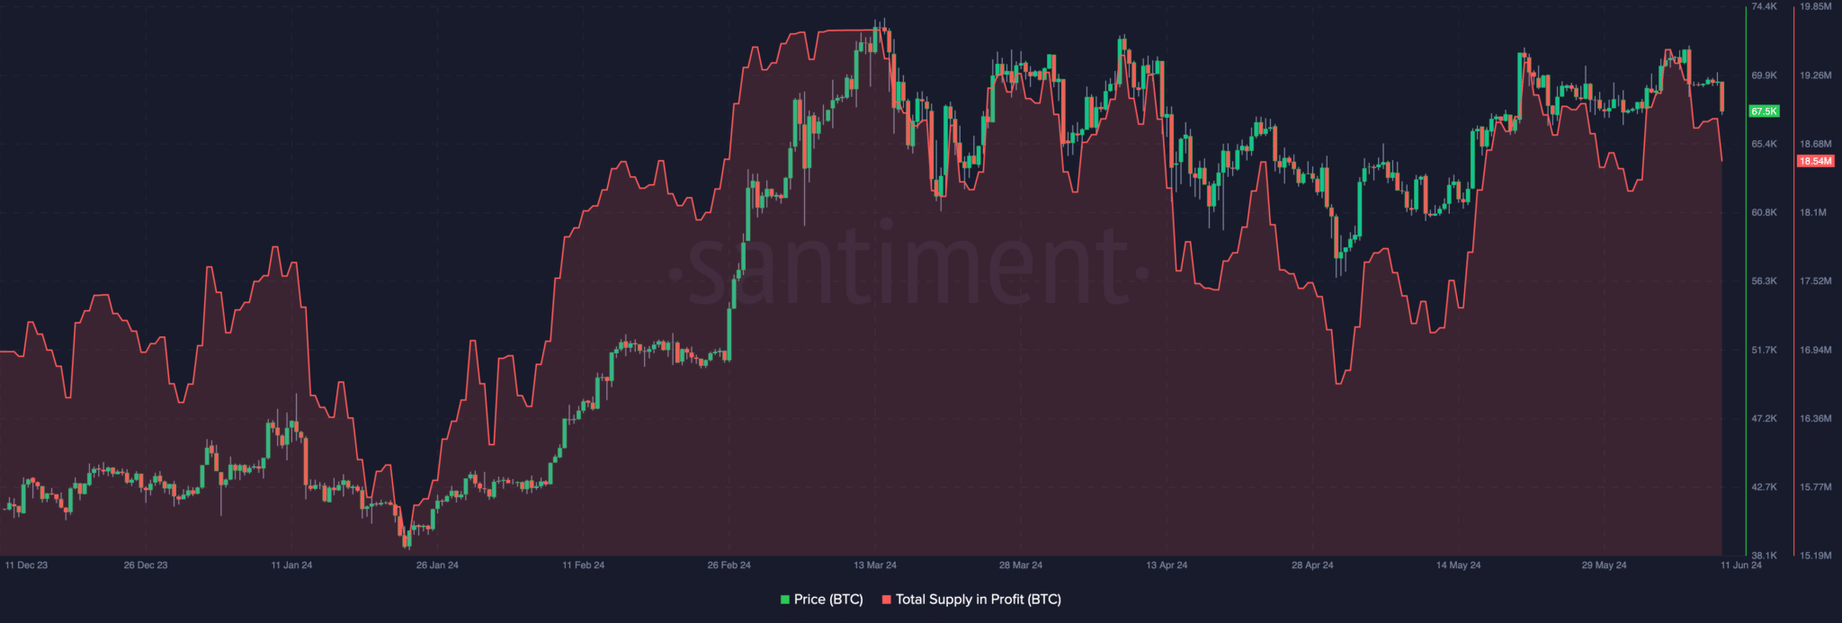Click the 13 Mar 24 date tick
Screen dimensions: 1842x623
pos(875,565)
